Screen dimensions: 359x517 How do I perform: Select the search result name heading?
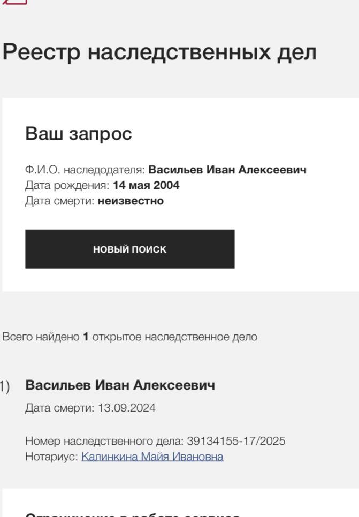coord(120,385)
